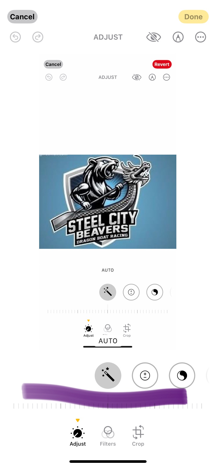Tap the red Revert button
Screen dimensions: 216x467
coord(162,64)
